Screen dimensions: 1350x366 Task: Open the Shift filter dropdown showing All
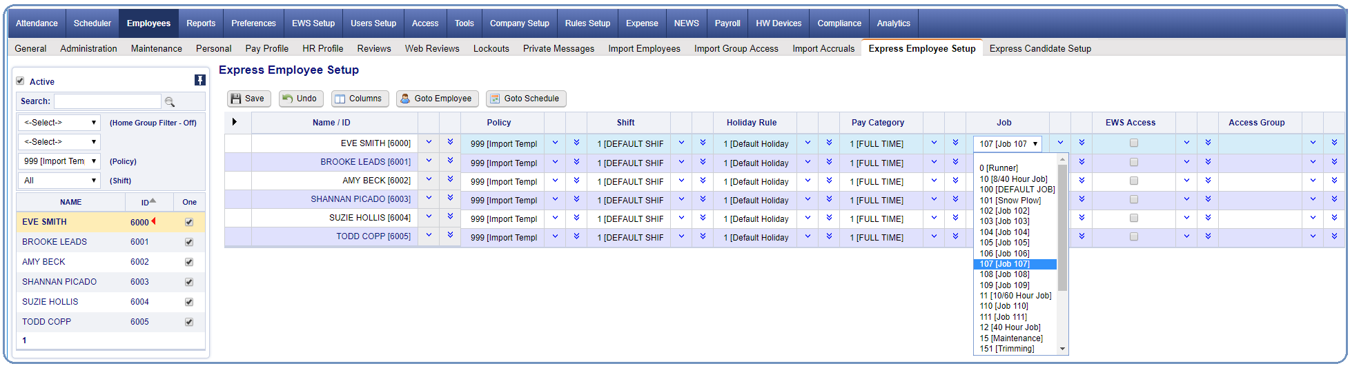click(59, 181)
